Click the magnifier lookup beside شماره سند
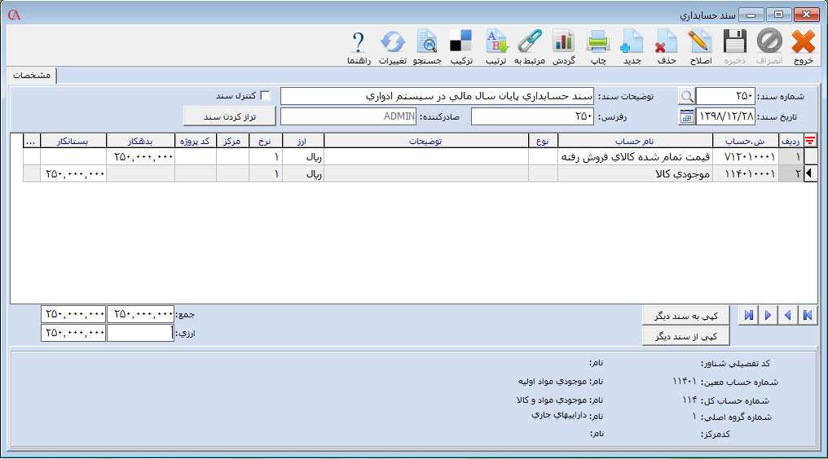The image size is (828, 459). (x=687, y=96)
